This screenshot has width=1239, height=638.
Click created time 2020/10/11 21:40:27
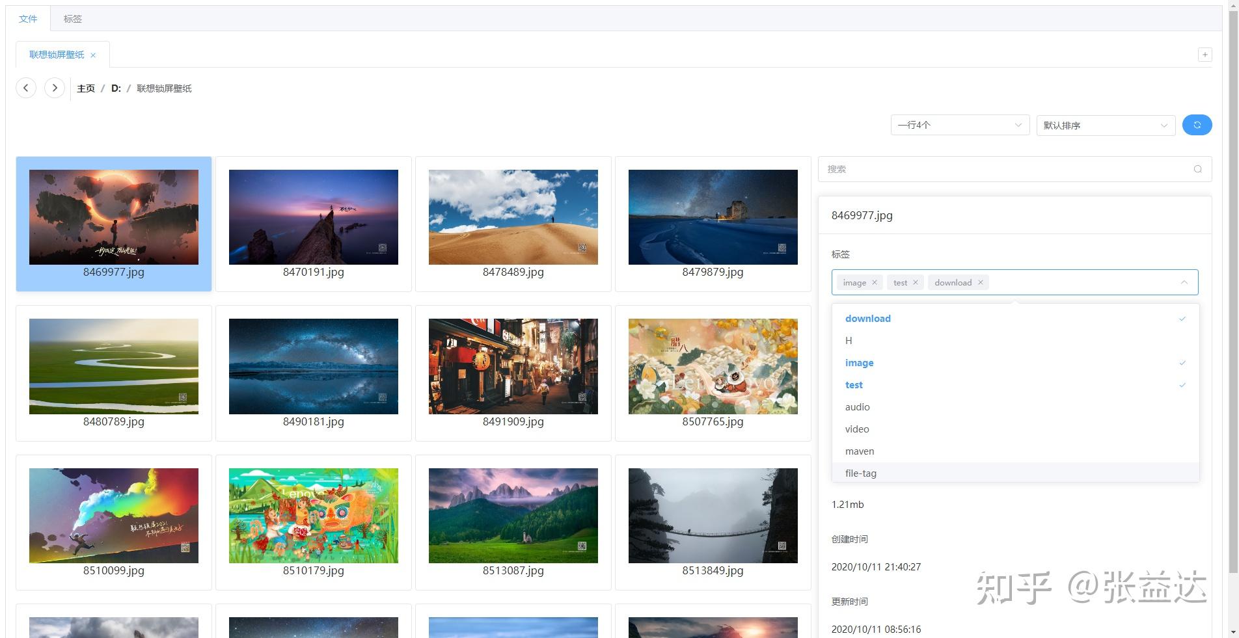click(876, 567)
